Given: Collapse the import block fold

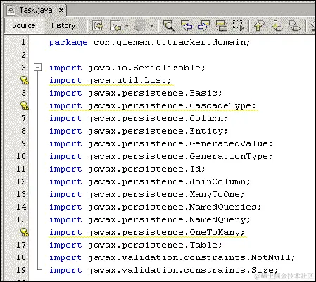Looking at the screenshot, I should point(37,68).
